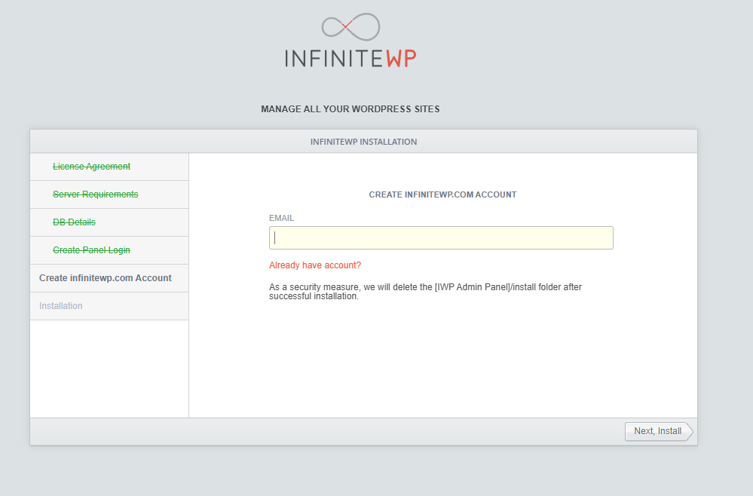Select the Server Requirements step
The image size is (753, 496).
coord(95,194)
